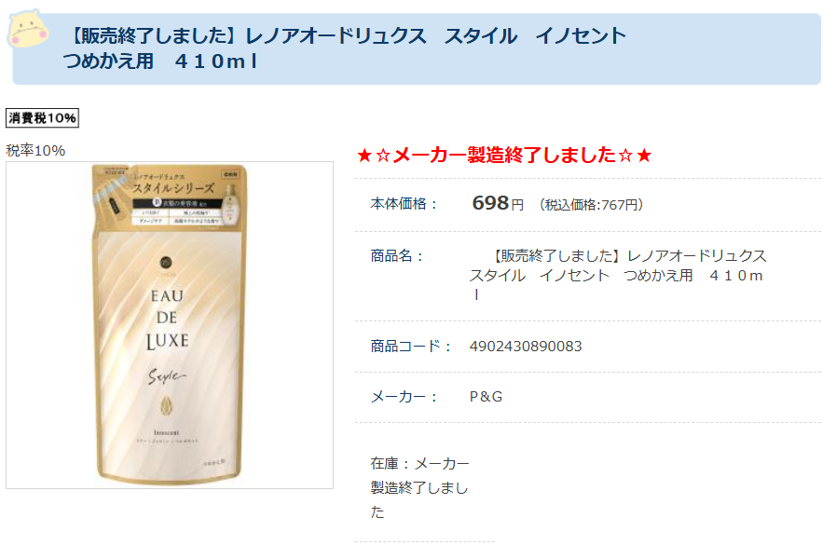Open the Lenor Eau de Luxe product image

(170, 325)
